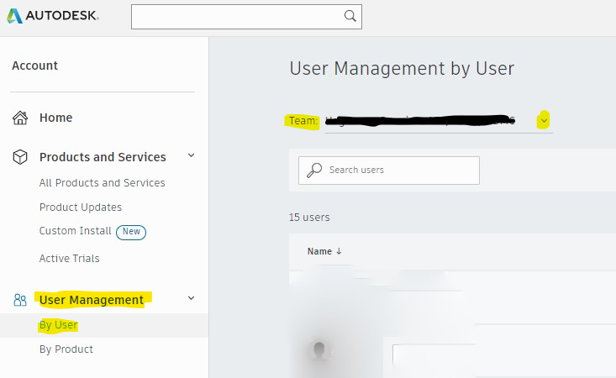Click the User Management people icon
Viewport: 616px width, 378px height.
[x=20, y=300]
